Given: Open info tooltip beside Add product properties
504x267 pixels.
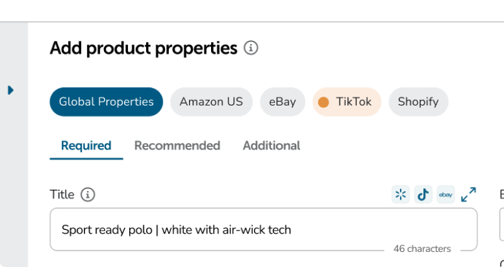Looking at the screenshot, I should pos(251,48).
